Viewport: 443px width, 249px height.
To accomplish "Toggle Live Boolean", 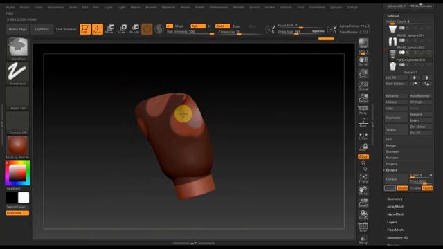I will (66, 29).
